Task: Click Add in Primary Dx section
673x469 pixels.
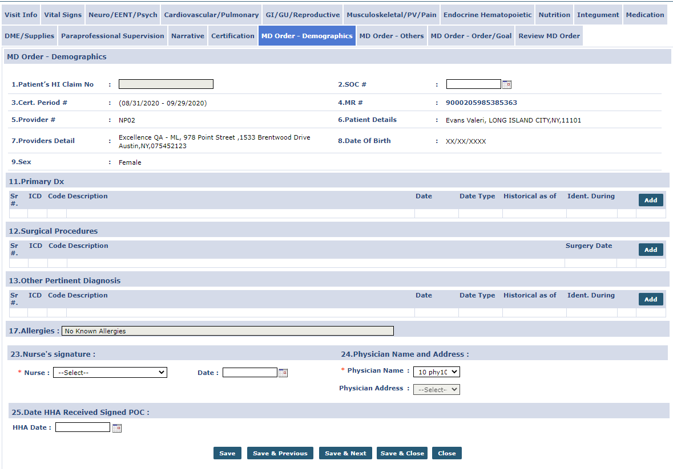Action: pos(651,200)
